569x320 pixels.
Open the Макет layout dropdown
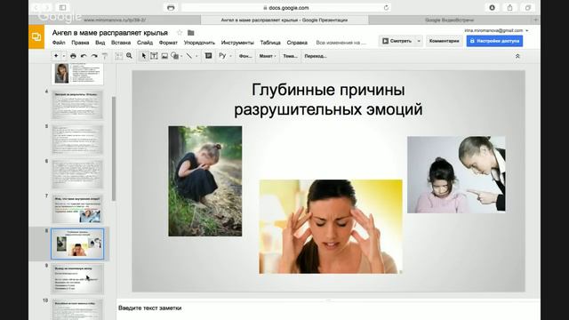[268, 56]
